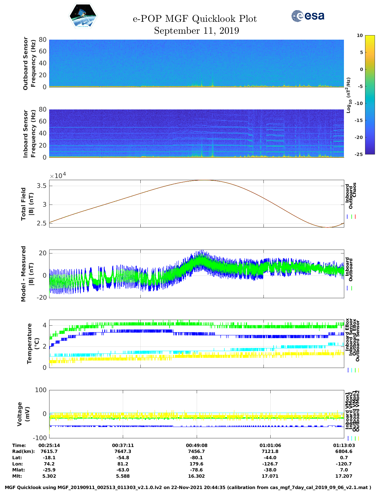Image resolution: width=380 pixels, height=492 pixels.
Task: Click the 'e-POP MGF Quicklook Plot' title
Action: coord(195,19)
